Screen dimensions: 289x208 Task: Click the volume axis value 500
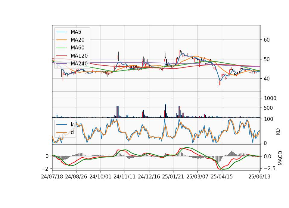(268, 108)
